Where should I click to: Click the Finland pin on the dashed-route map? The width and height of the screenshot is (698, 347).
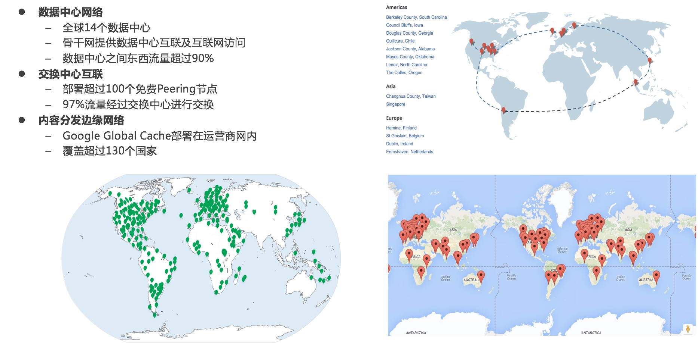point(574,25)
